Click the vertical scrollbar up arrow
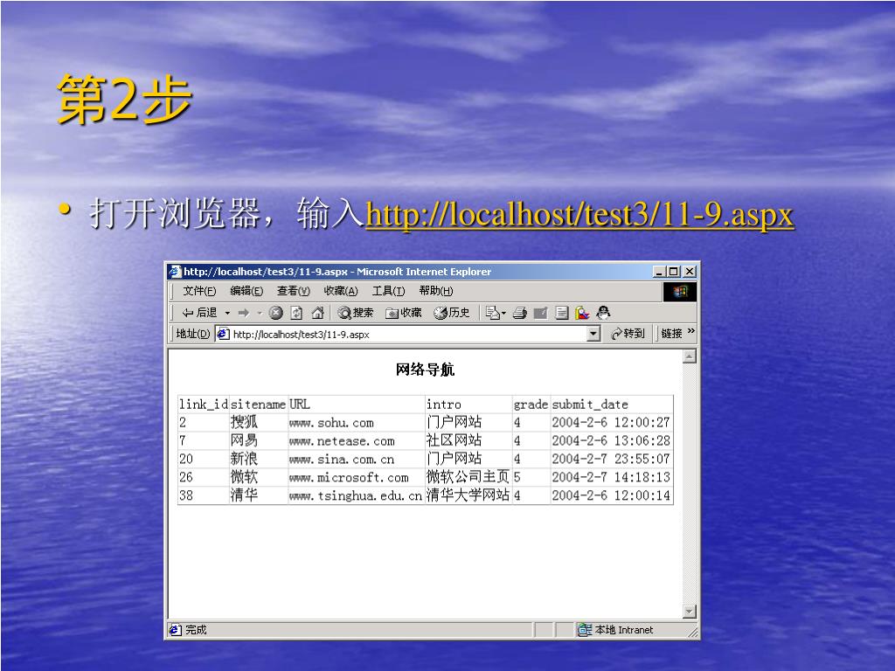Image resolution: width=895 pixels, height=671 pixels. click(689, 356)
